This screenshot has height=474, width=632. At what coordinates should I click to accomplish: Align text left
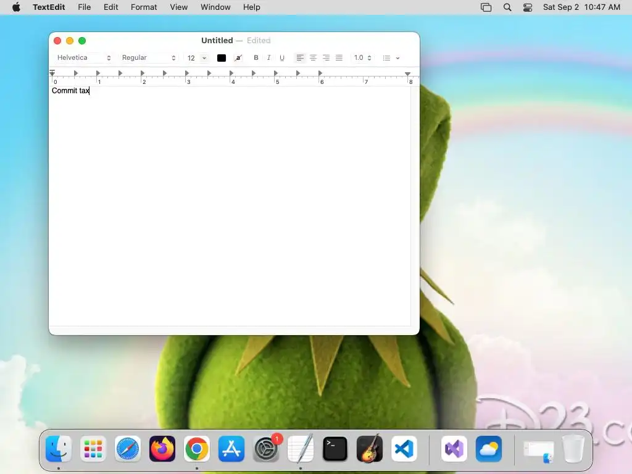coord(300,57)
